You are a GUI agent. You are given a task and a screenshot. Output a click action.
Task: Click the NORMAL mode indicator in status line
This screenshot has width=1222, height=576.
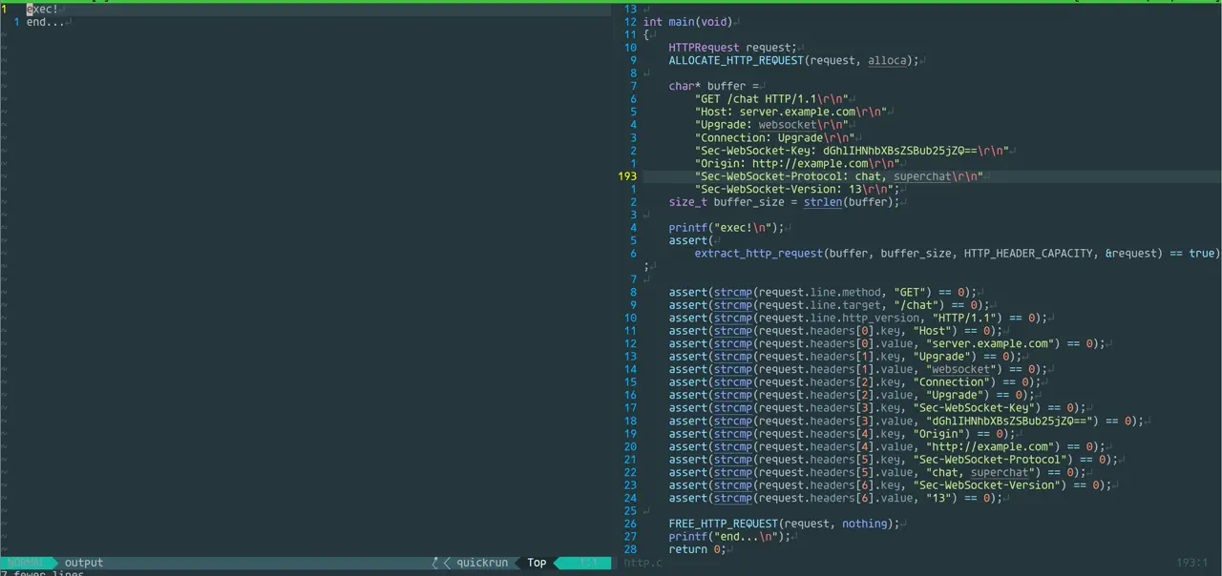[x=26, y=563]
